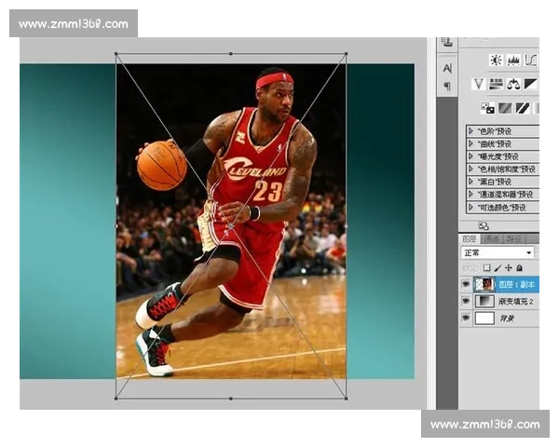The height and width of the screenshot is (447, 559).
Task: Click the bottom-left transform handle
Action: click(116, 399)
